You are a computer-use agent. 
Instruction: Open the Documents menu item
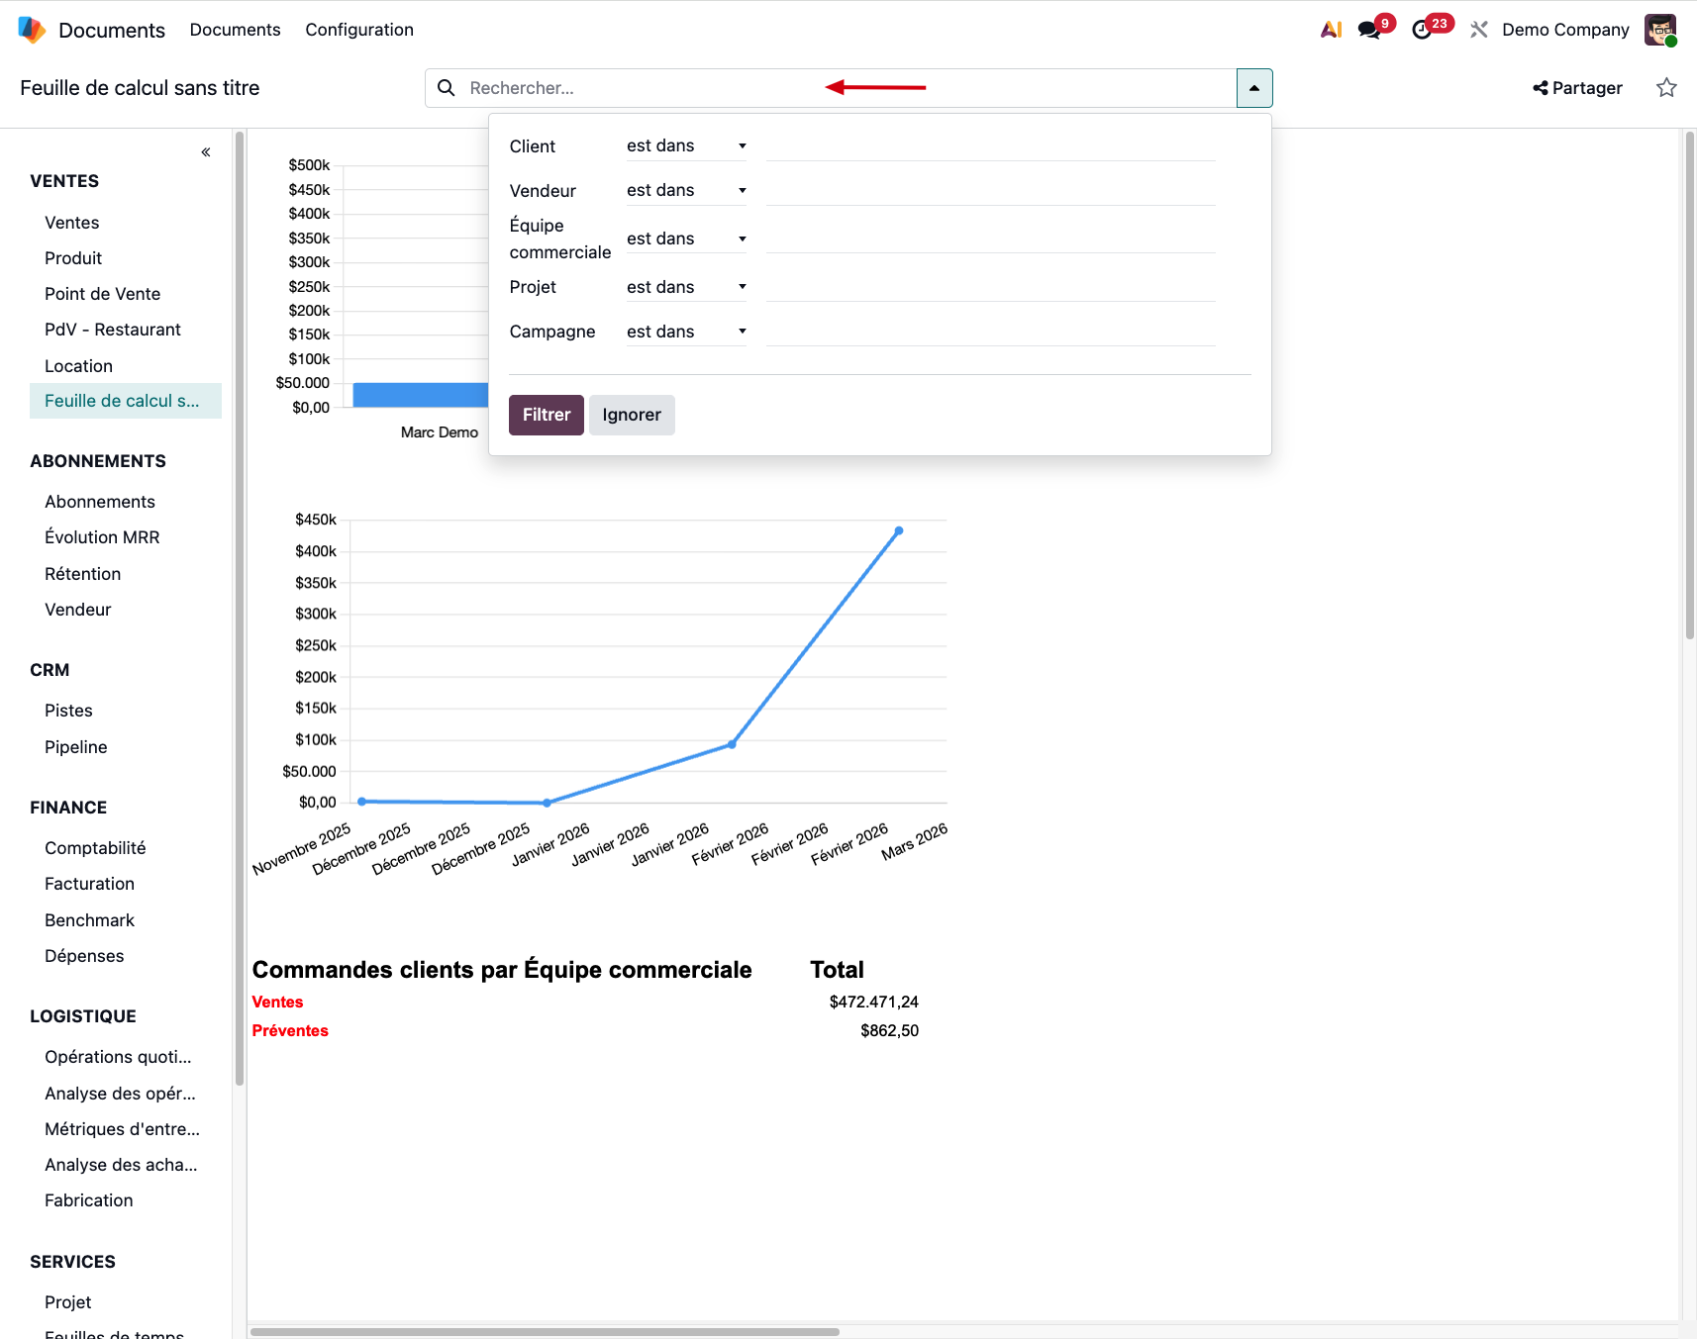point(235,30)
